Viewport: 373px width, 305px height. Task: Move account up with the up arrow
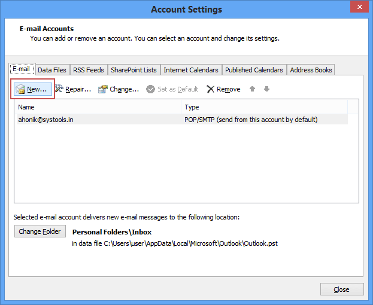tap(253, 89)
